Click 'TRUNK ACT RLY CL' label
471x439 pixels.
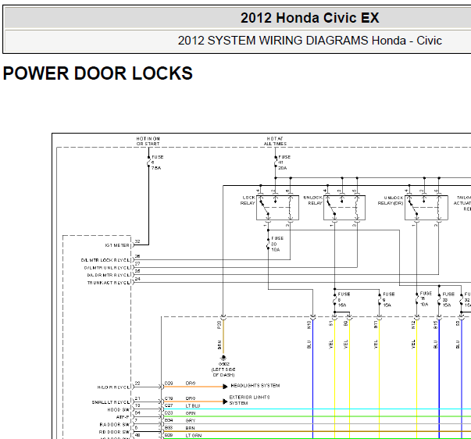[x=109, y=283]
